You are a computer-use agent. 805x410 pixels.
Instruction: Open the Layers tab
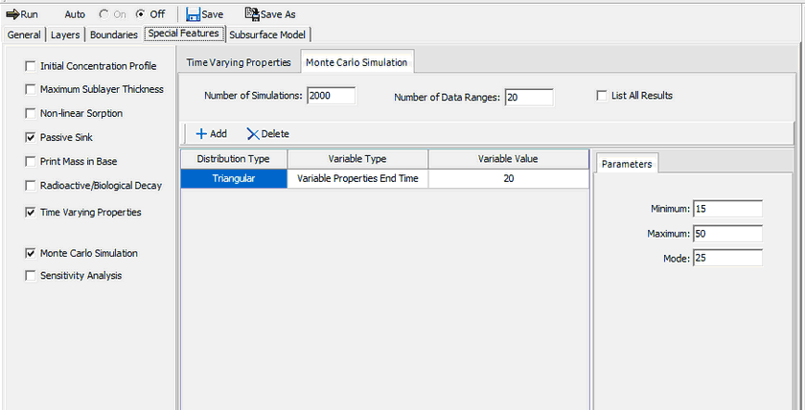(65, 35)
